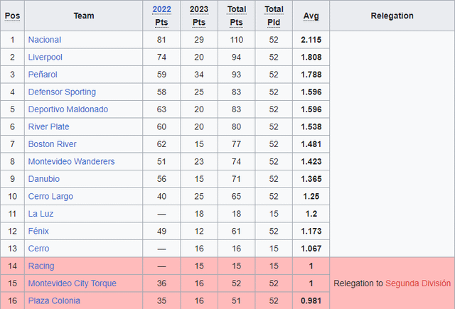
Task: Select Peñarol's total points 93
Action: click(x=237, y=75)
